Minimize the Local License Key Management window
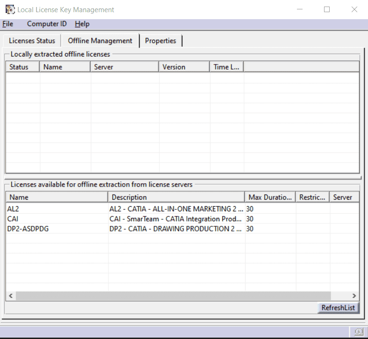This screenshot has width=368, height=339. click(x=300, y=9)
